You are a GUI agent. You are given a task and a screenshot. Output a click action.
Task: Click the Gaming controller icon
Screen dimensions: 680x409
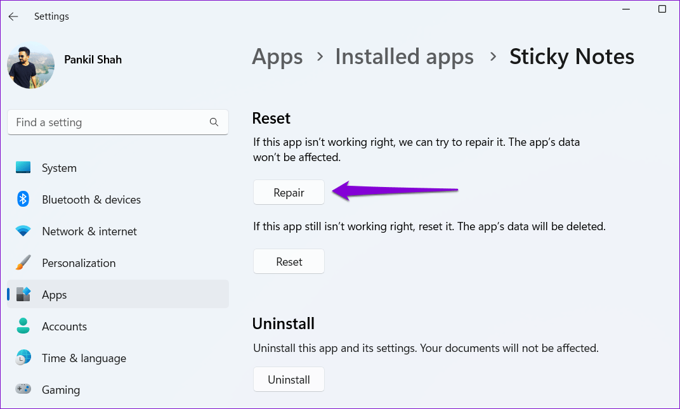[23, 389]
